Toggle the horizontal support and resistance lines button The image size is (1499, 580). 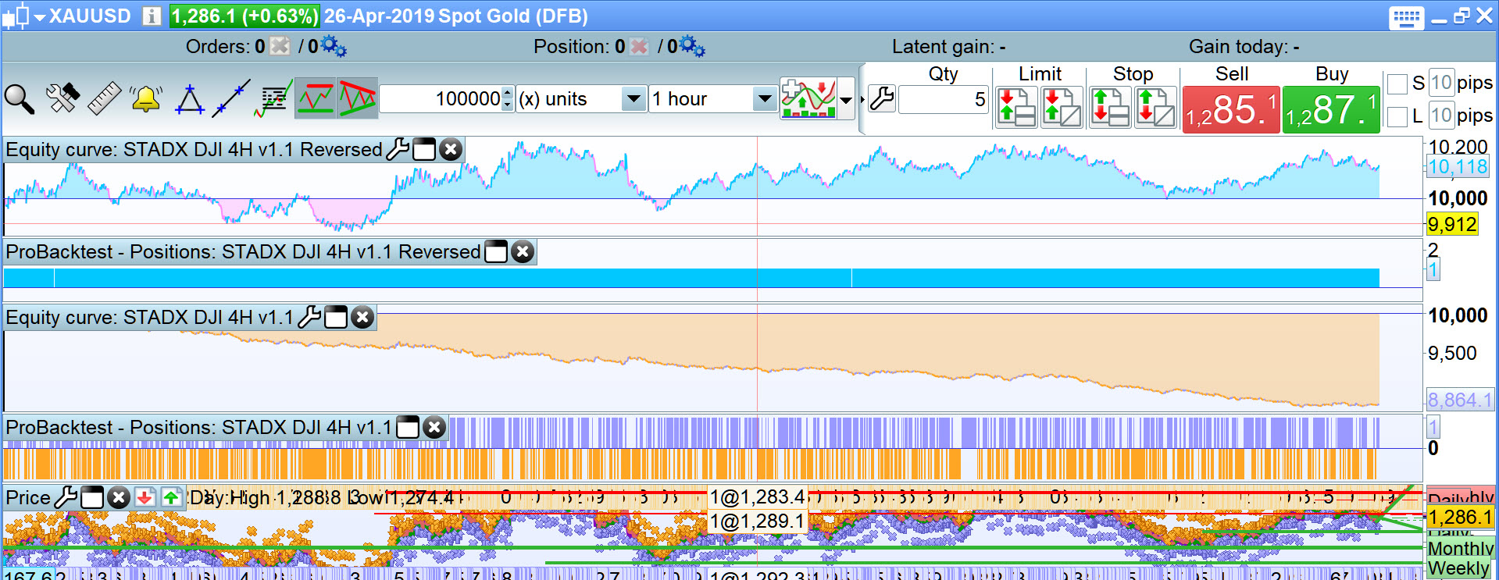point(316,98)
